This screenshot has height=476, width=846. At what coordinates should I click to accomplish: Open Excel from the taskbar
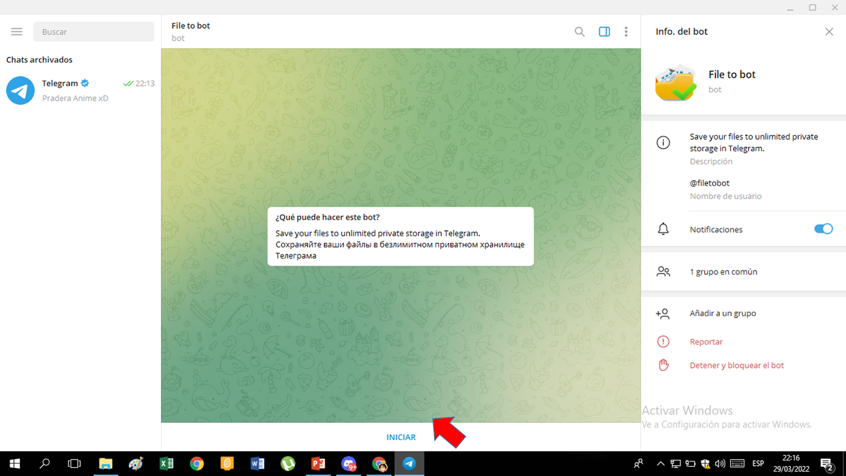pos(167,464)
